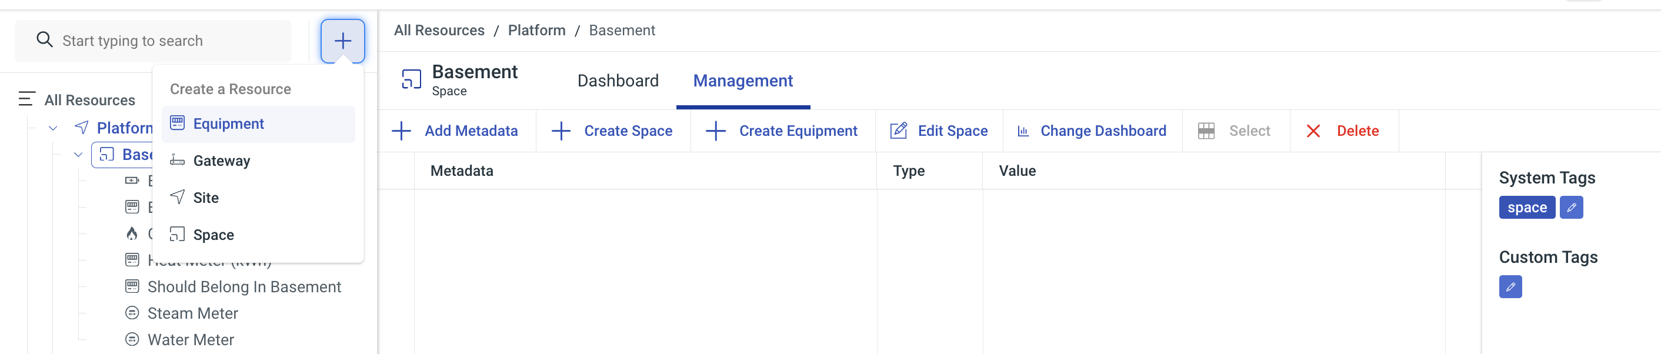
Task: Click Edit Space button
Action: click(939, 131)
